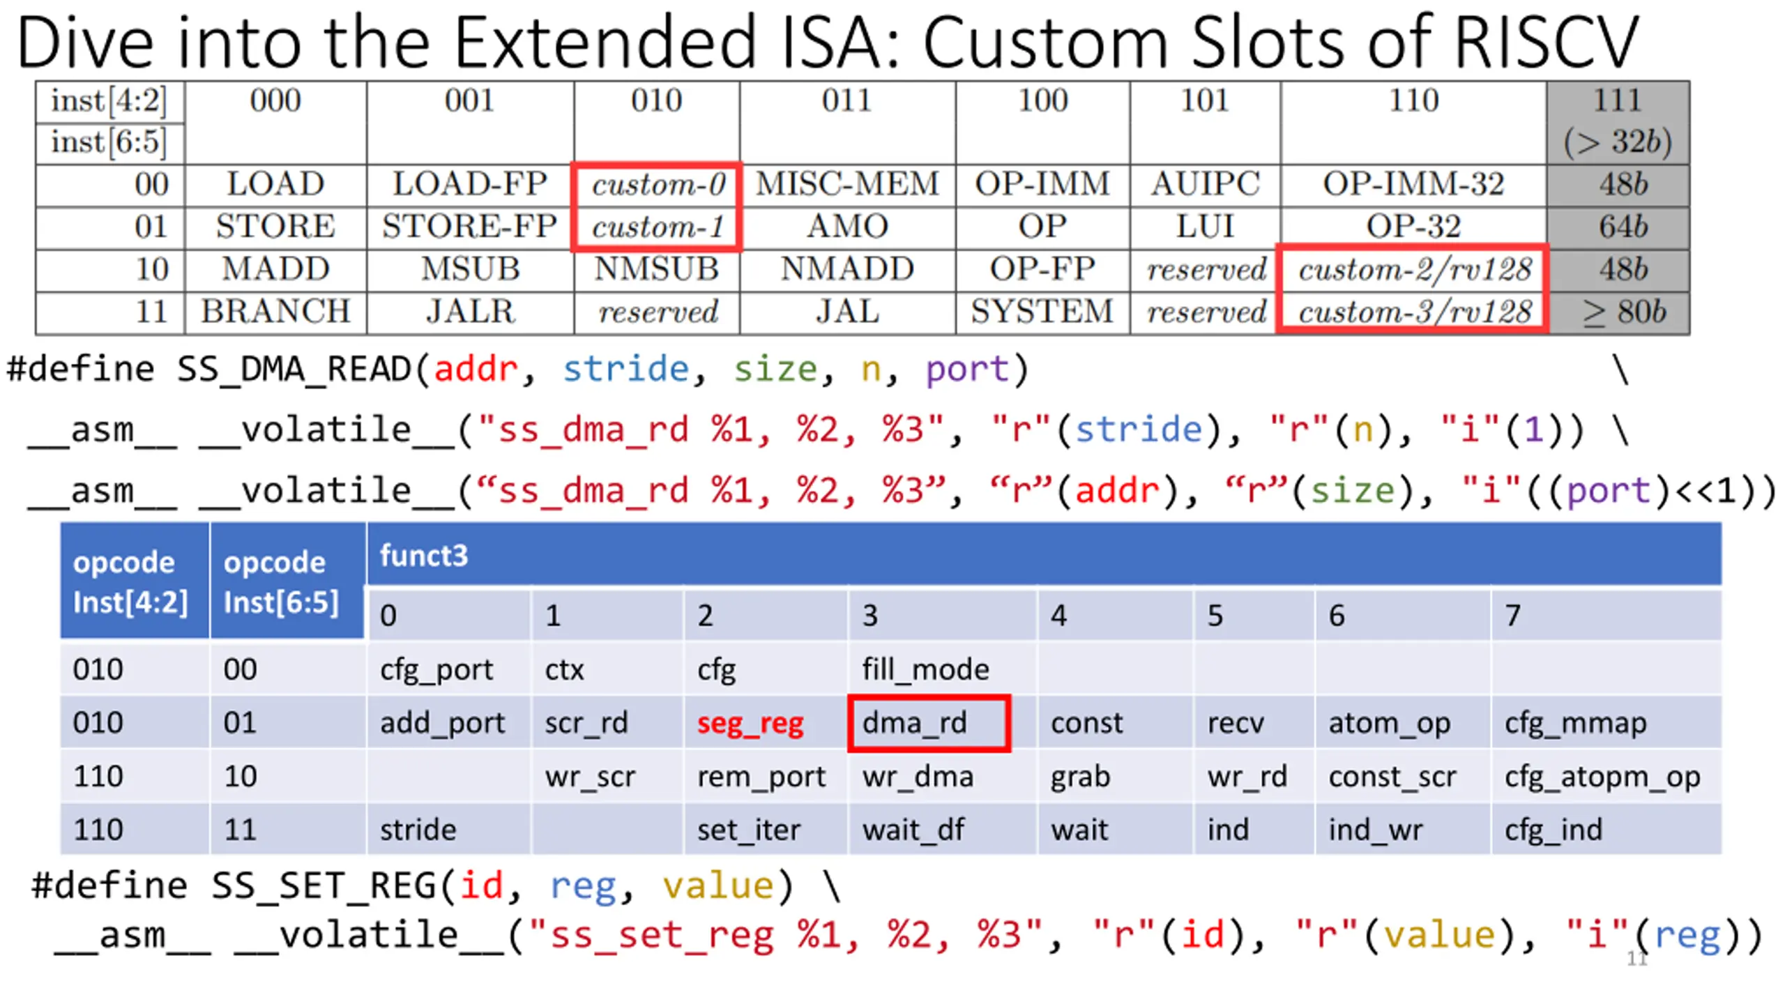Click the cfg_port table cell
The width and height of the screenshot is (1785, 1004).
448,669
